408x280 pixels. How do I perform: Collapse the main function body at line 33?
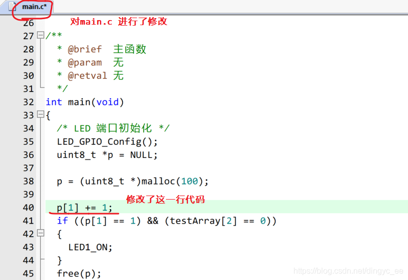click(x=41, y=115)
